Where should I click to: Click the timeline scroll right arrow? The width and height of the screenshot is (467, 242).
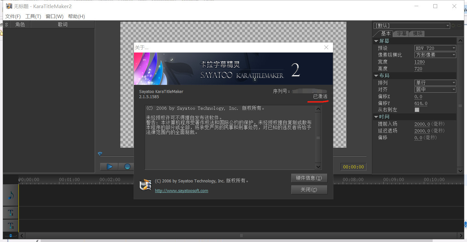(x=461, y=236)
